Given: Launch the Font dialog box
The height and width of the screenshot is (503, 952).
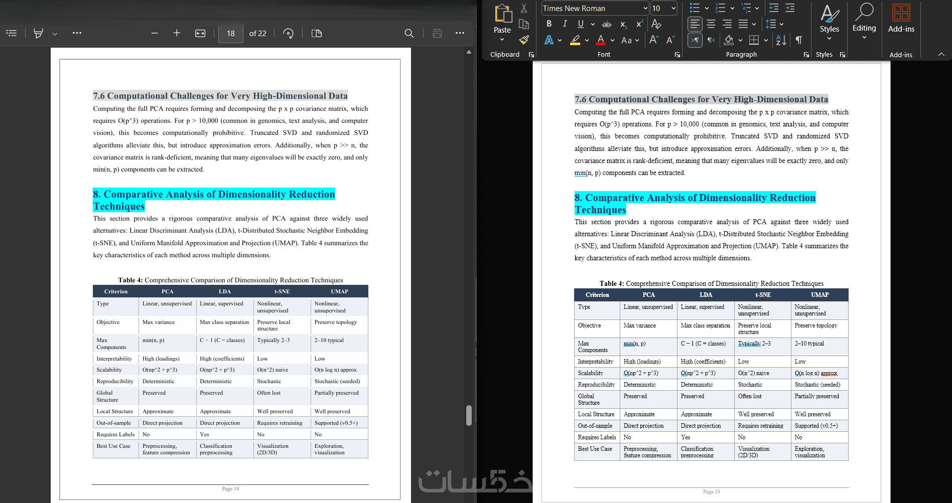Looking at the screenshot, I should pyautogui.click(x=677, y=55).
